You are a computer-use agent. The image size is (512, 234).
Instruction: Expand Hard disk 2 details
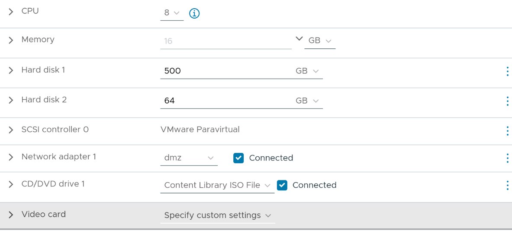click(11, 100)
